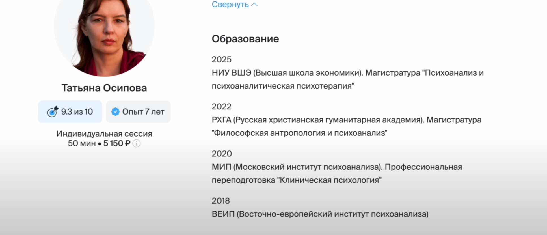This screenshot has height=235, width=547.
Task: Open the info icon beside the price
Action: tap(137, 144)
